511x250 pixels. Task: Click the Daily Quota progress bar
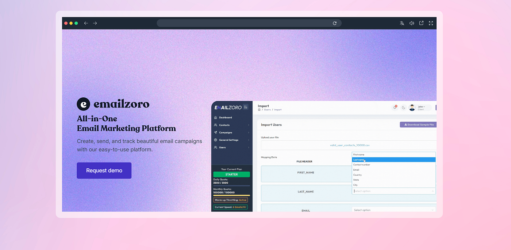231,186
